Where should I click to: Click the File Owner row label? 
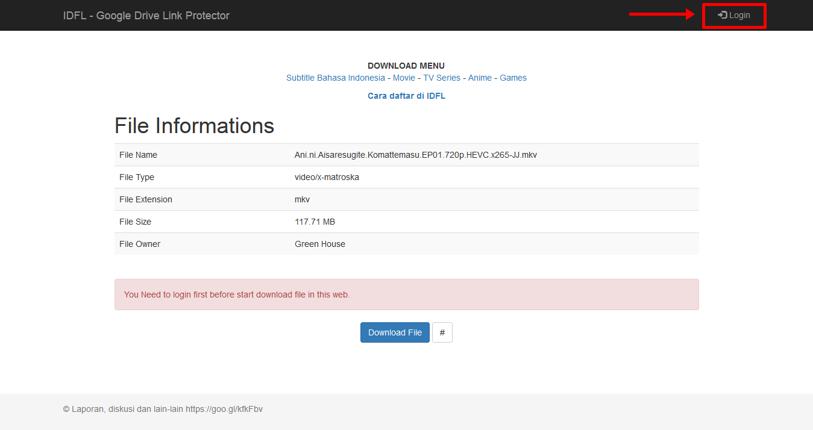[140, 244]
